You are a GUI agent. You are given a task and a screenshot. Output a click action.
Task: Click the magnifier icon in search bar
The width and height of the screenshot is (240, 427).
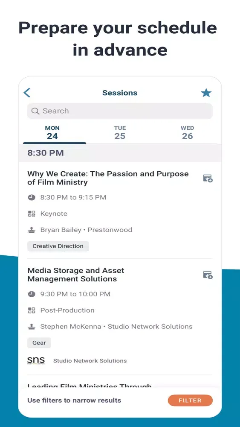35,111
